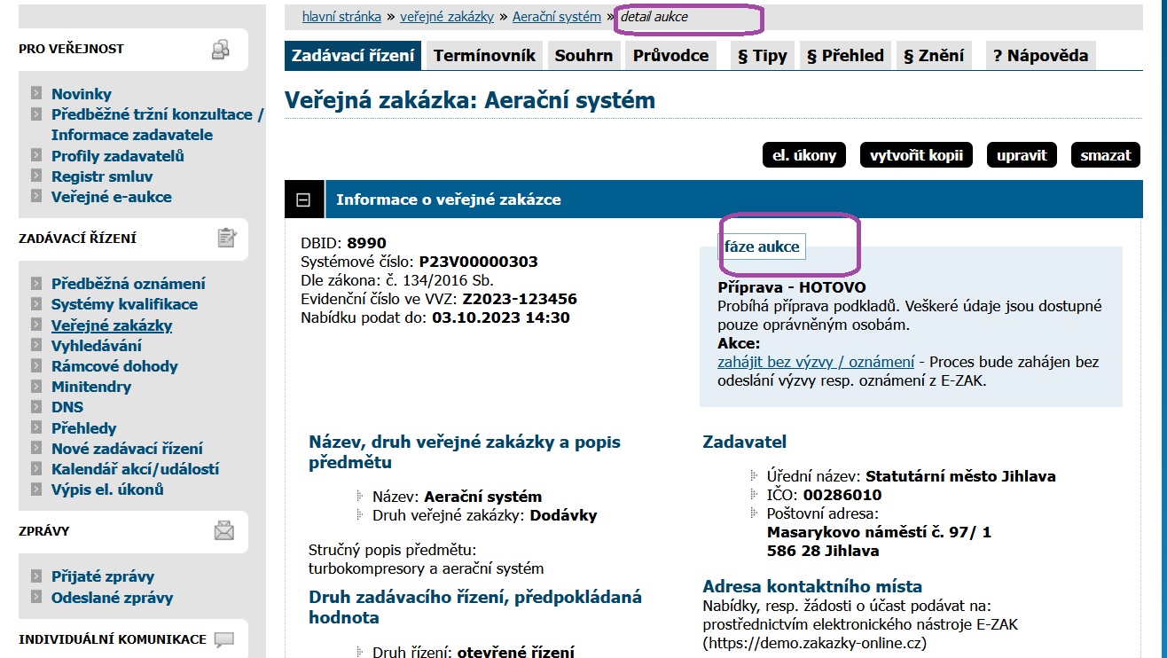
Task: Follow the zahájit bez výzvy / oznámení link
Action: [815, 362]
